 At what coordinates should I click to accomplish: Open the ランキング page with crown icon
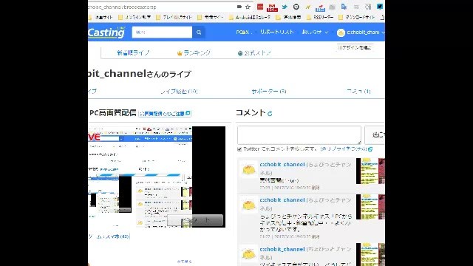[194, 53]
